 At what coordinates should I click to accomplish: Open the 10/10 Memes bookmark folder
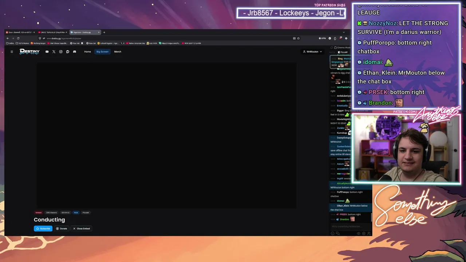[x=23, y=43]
